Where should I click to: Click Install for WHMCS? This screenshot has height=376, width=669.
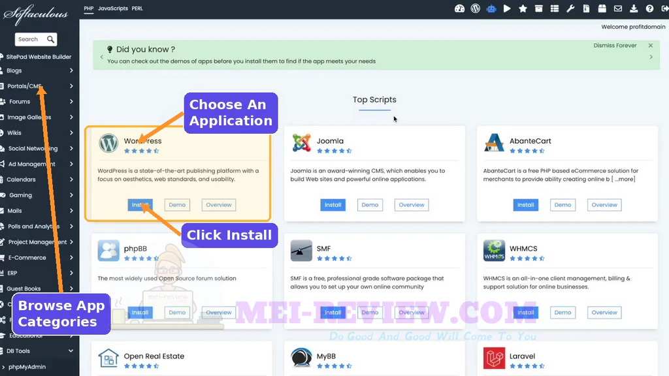tap(526, 313)
